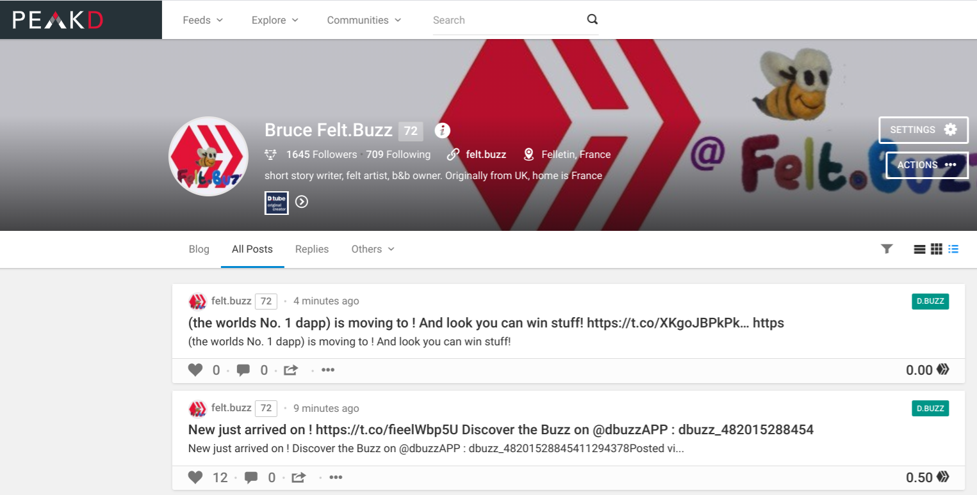Open felt.buzz author link on 9 minutes post

[231, 408]
